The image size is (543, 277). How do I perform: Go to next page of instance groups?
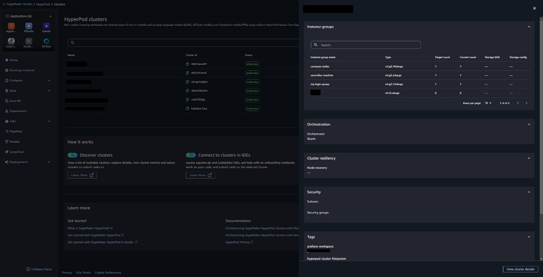[526, 103]
